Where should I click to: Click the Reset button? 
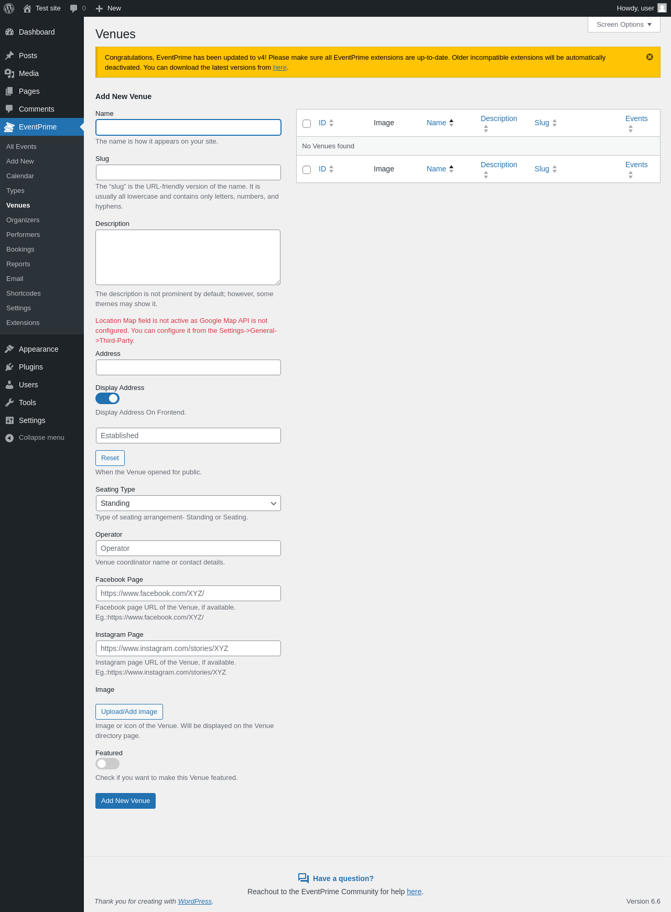tap(110, 458)
